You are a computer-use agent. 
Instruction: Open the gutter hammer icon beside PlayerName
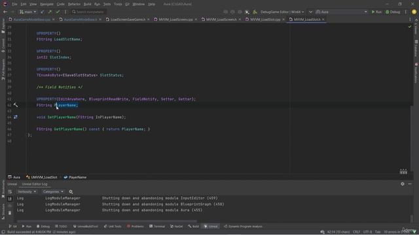(16, 105)
